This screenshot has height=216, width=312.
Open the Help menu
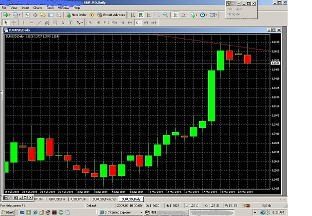point(76,8)
